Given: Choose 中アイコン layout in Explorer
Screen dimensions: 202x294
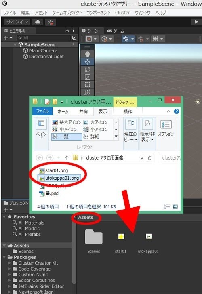Looking at the screenshot, I should [64, 129].
